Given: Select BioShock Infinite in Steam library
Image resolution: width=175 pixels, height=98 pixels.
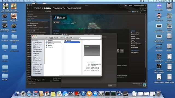Looking at the screenshot, I should point(32,25).
